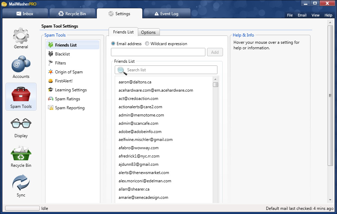Click the FirstAlert! icon
The width and height of the screenshot is (337, 214).
(51, 81)
